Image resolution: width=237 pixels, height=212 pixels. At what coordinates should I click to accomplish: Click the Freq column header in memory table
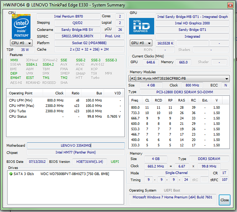136,100
